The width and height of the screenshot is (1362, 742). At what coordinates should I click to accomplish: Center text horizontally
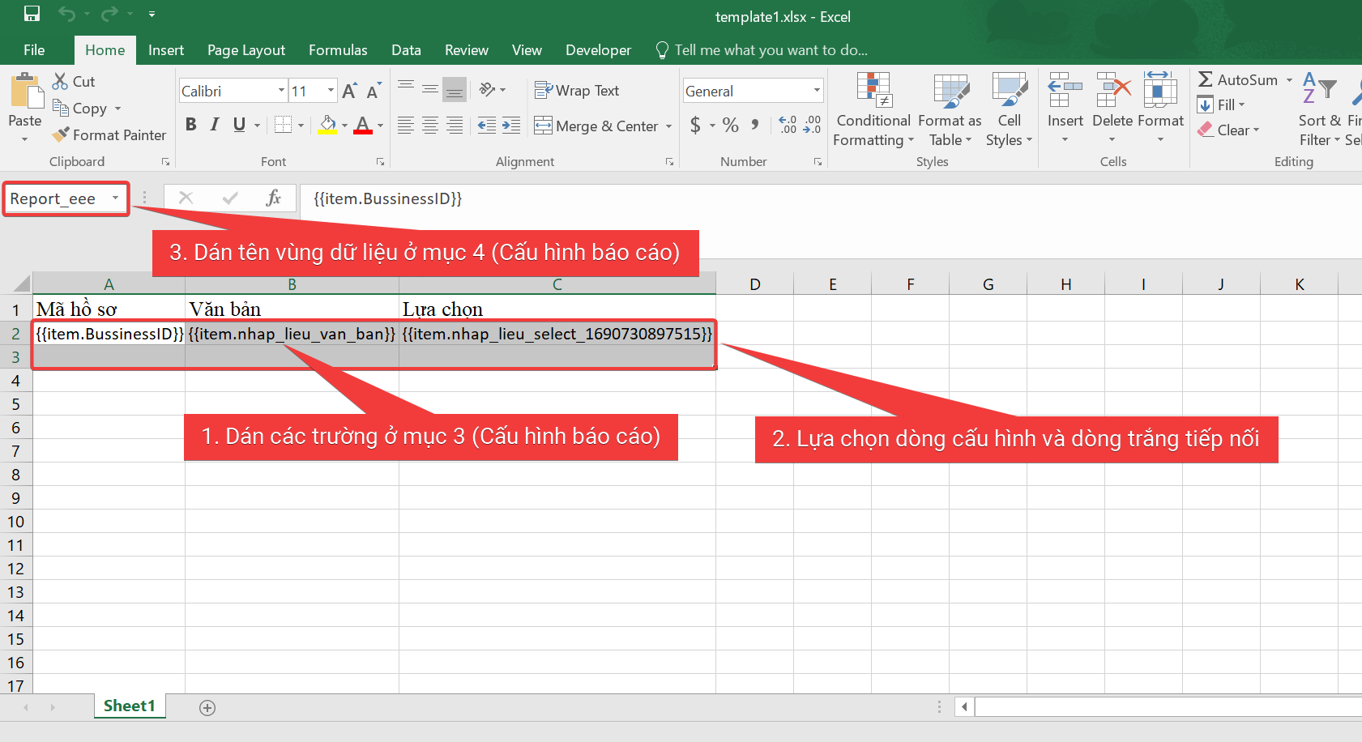(x=430, y=125)
